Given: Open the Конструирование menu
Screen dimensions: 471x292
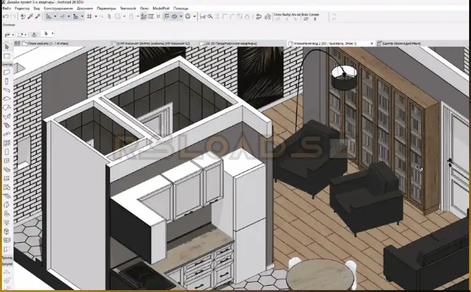Looking at the screenshot, I should 58,8.
